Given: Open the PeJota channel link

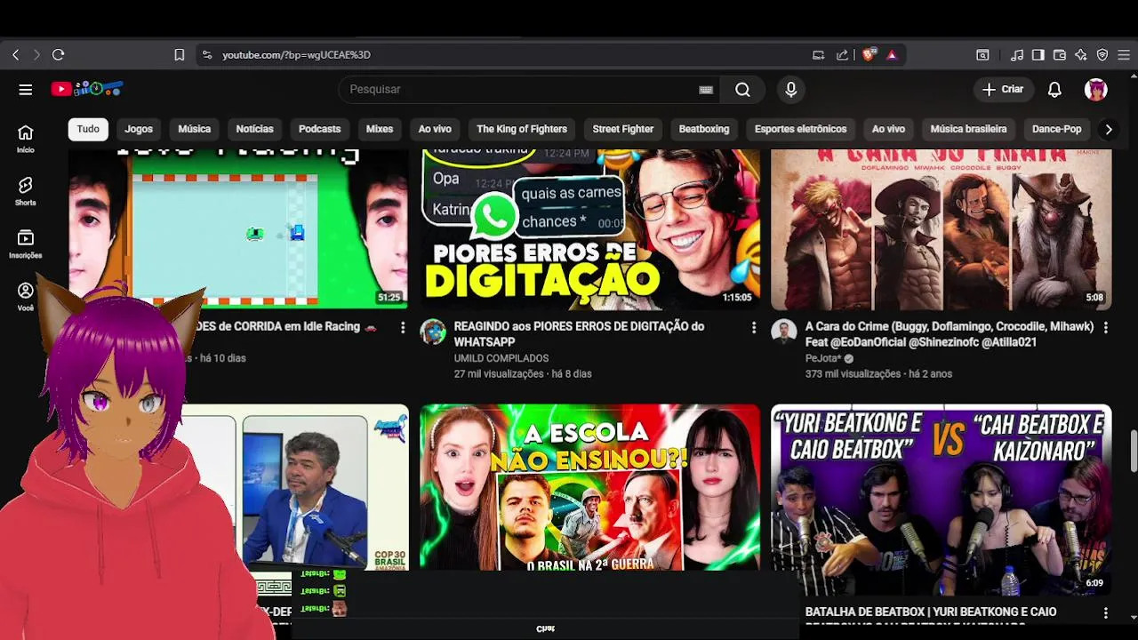Looking at the screenshot, I should (823, 358).
